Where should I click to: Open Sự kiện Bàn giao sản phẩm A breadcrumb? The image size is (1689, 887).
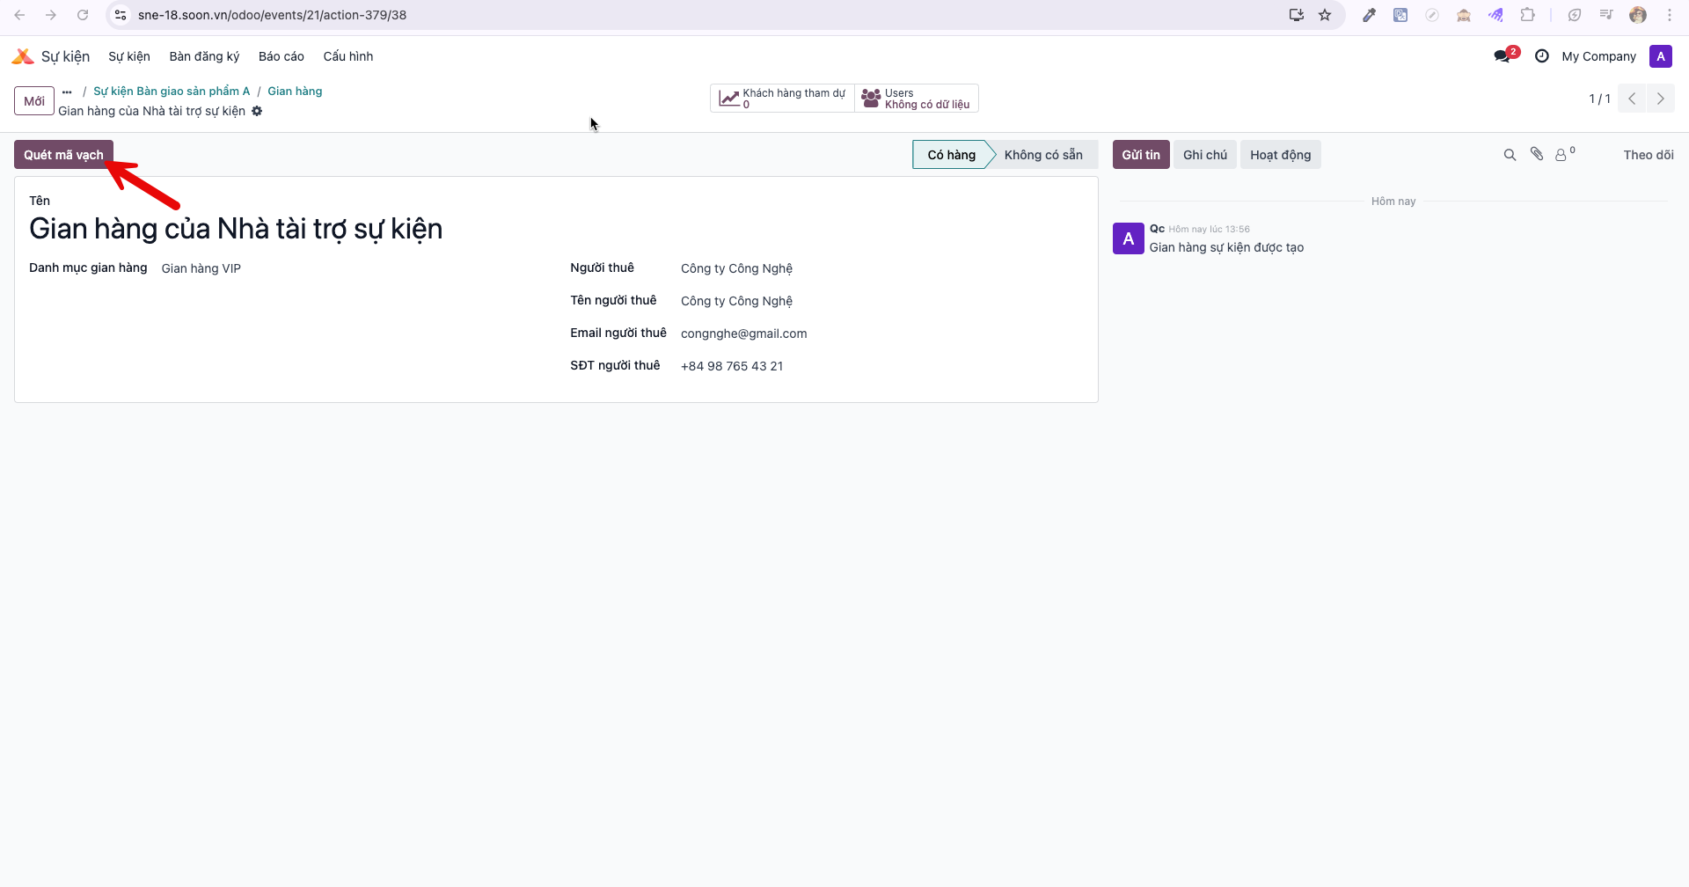172,92
